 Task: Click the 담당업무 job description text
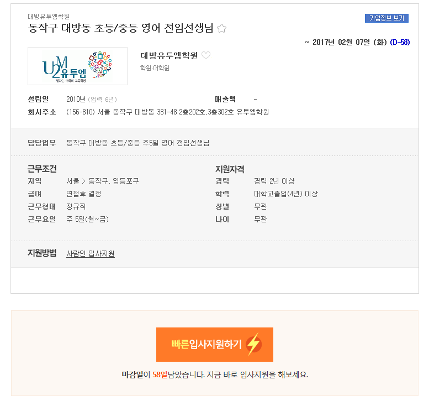[138, 143]
